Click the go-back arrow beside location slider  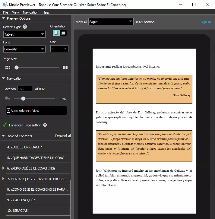[x=7, y=99]
